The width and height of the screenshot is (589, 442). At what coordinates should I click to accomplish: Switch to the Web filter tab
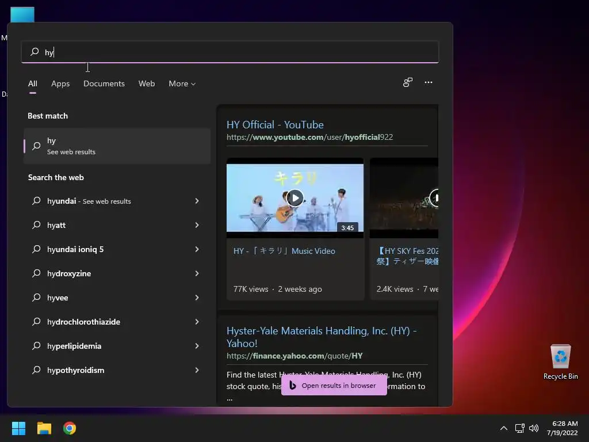pyautogui.click(x=147, y=83)
